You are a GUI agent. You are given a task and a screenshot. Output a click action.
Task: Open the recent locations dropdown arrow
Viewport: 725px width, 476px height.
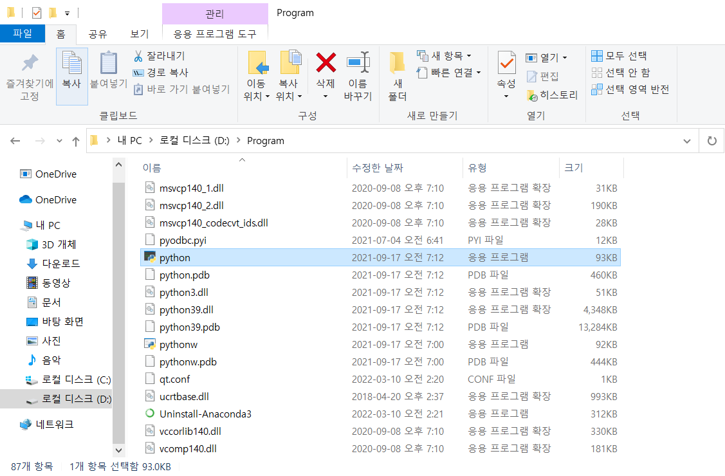59,141
